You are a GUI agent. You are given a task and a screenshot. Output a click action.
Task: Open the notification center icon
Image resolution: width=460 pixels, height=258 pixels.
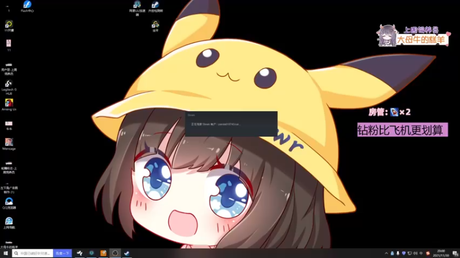tap(455, 253)
